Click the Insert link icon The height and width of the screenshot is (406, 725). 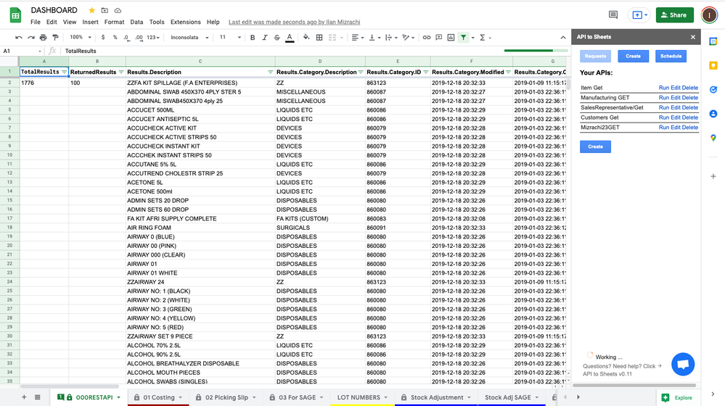pos(426,38)
